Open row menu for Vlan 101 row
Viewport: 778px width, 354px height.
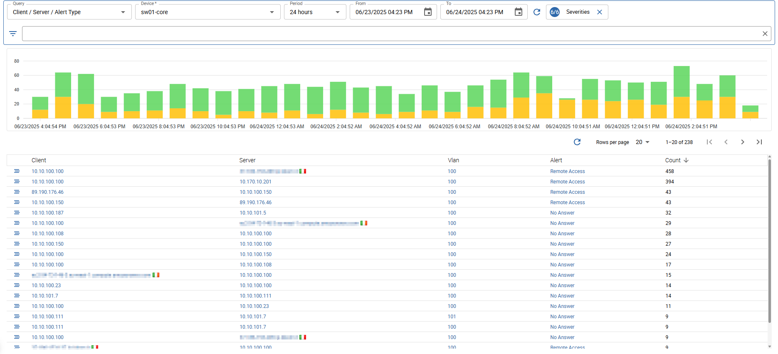[17, 316]
